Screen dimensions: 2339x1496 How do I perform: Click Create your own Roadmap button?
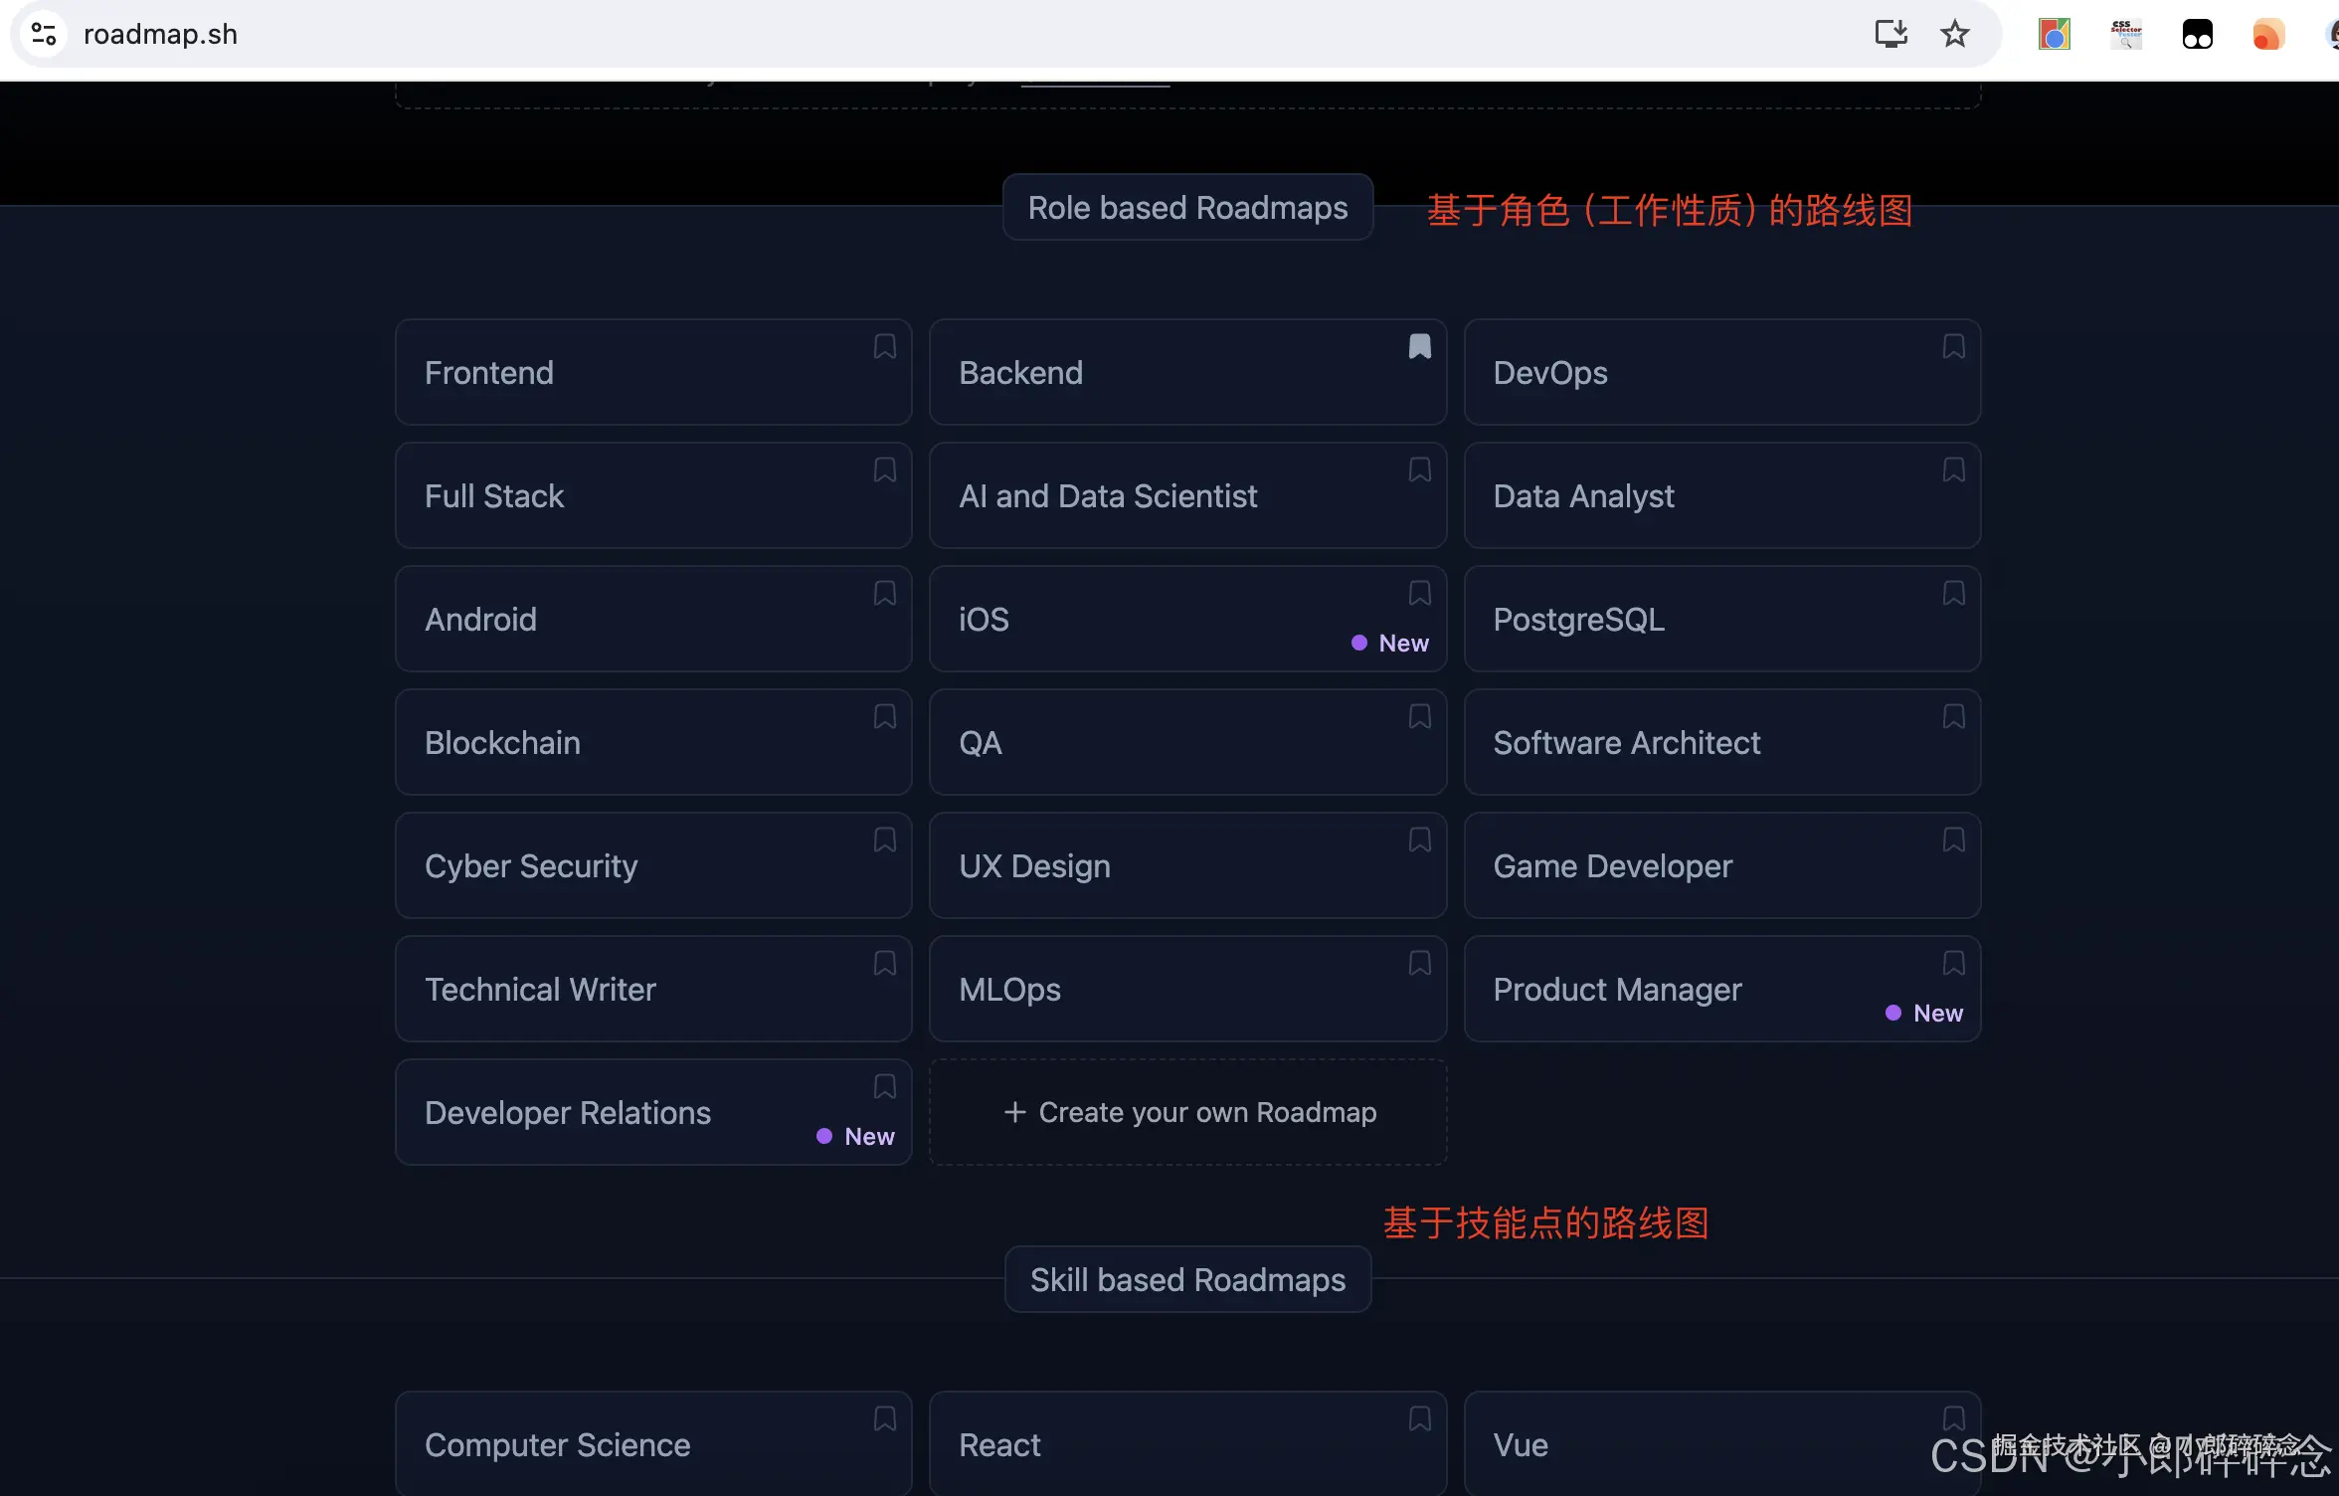coord(1187,1112)
